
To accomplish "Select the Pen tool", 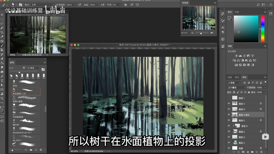I will (x=2, y=76).
